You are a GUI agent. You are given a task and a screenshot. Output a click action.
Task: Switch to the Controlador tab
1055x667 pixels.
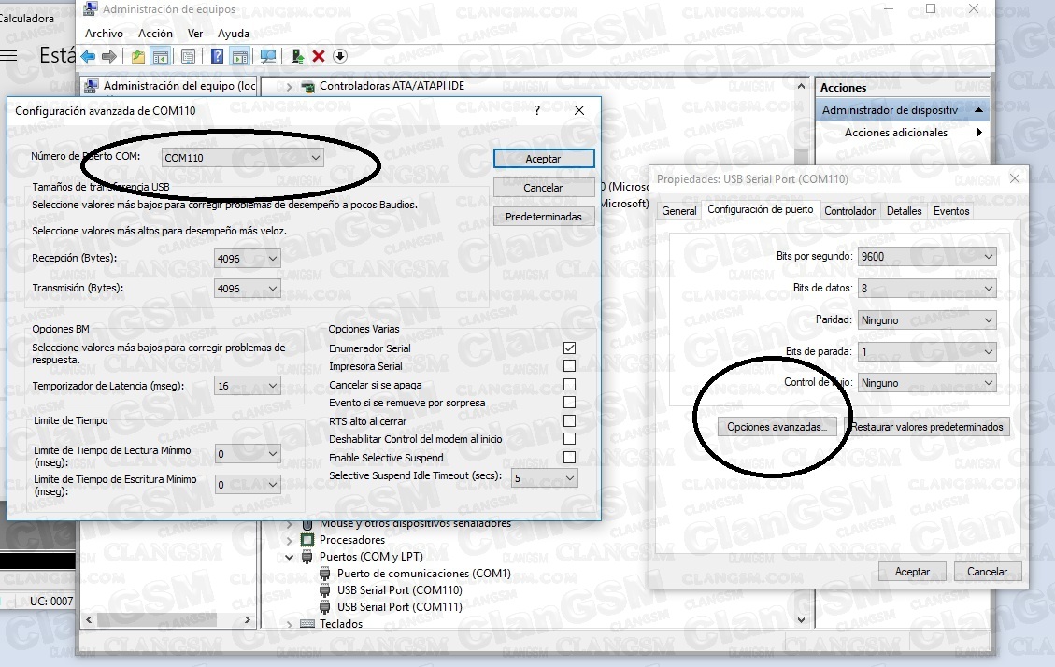(849, 211)
